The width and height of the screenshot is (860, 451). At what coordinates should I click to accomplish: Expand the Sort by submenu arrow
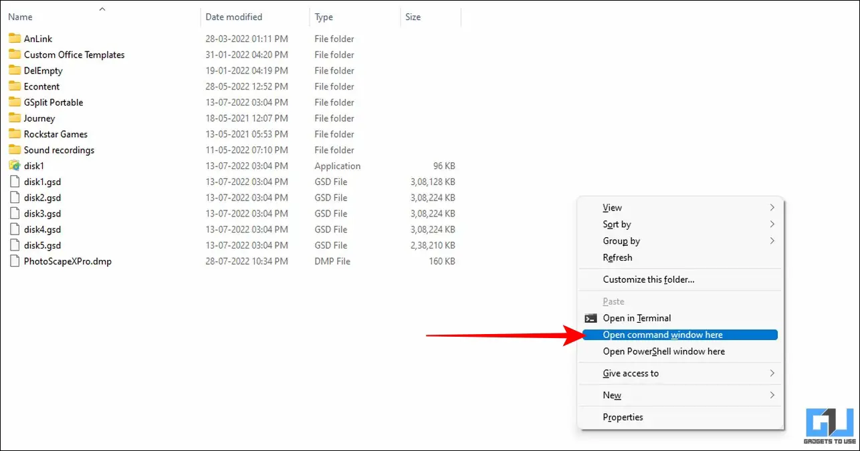(x=772, y=224)
